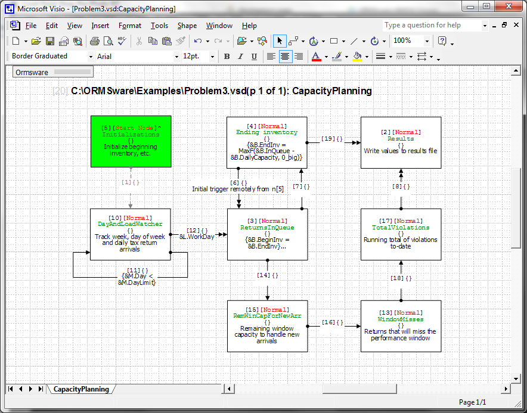Open the Shape menu
Image resolution: width=527 pixels, height=413 pixels.
click(x=187, y=26)
